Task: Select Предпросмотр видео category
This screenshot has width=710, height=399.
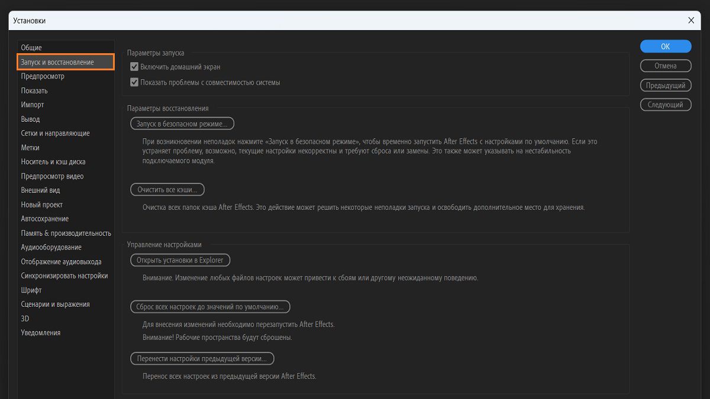Action: [x=52, y=176]
